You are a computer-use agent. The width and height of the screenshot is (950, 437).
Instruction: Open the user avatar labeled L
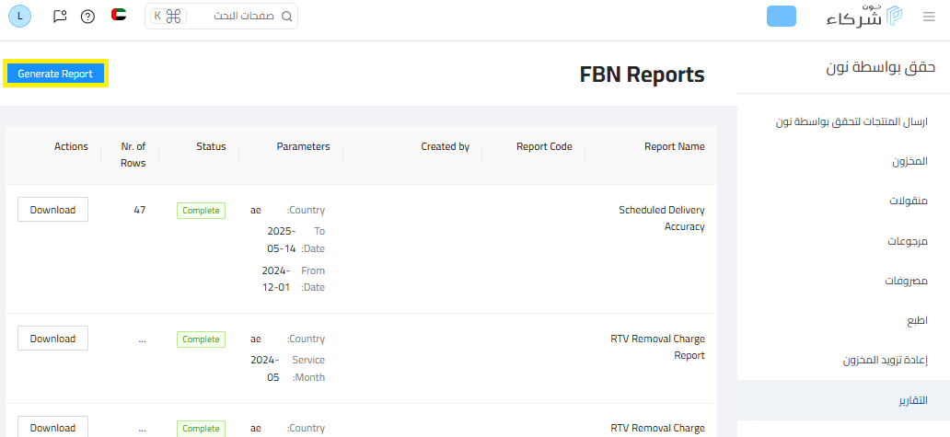tap(20, 17)
